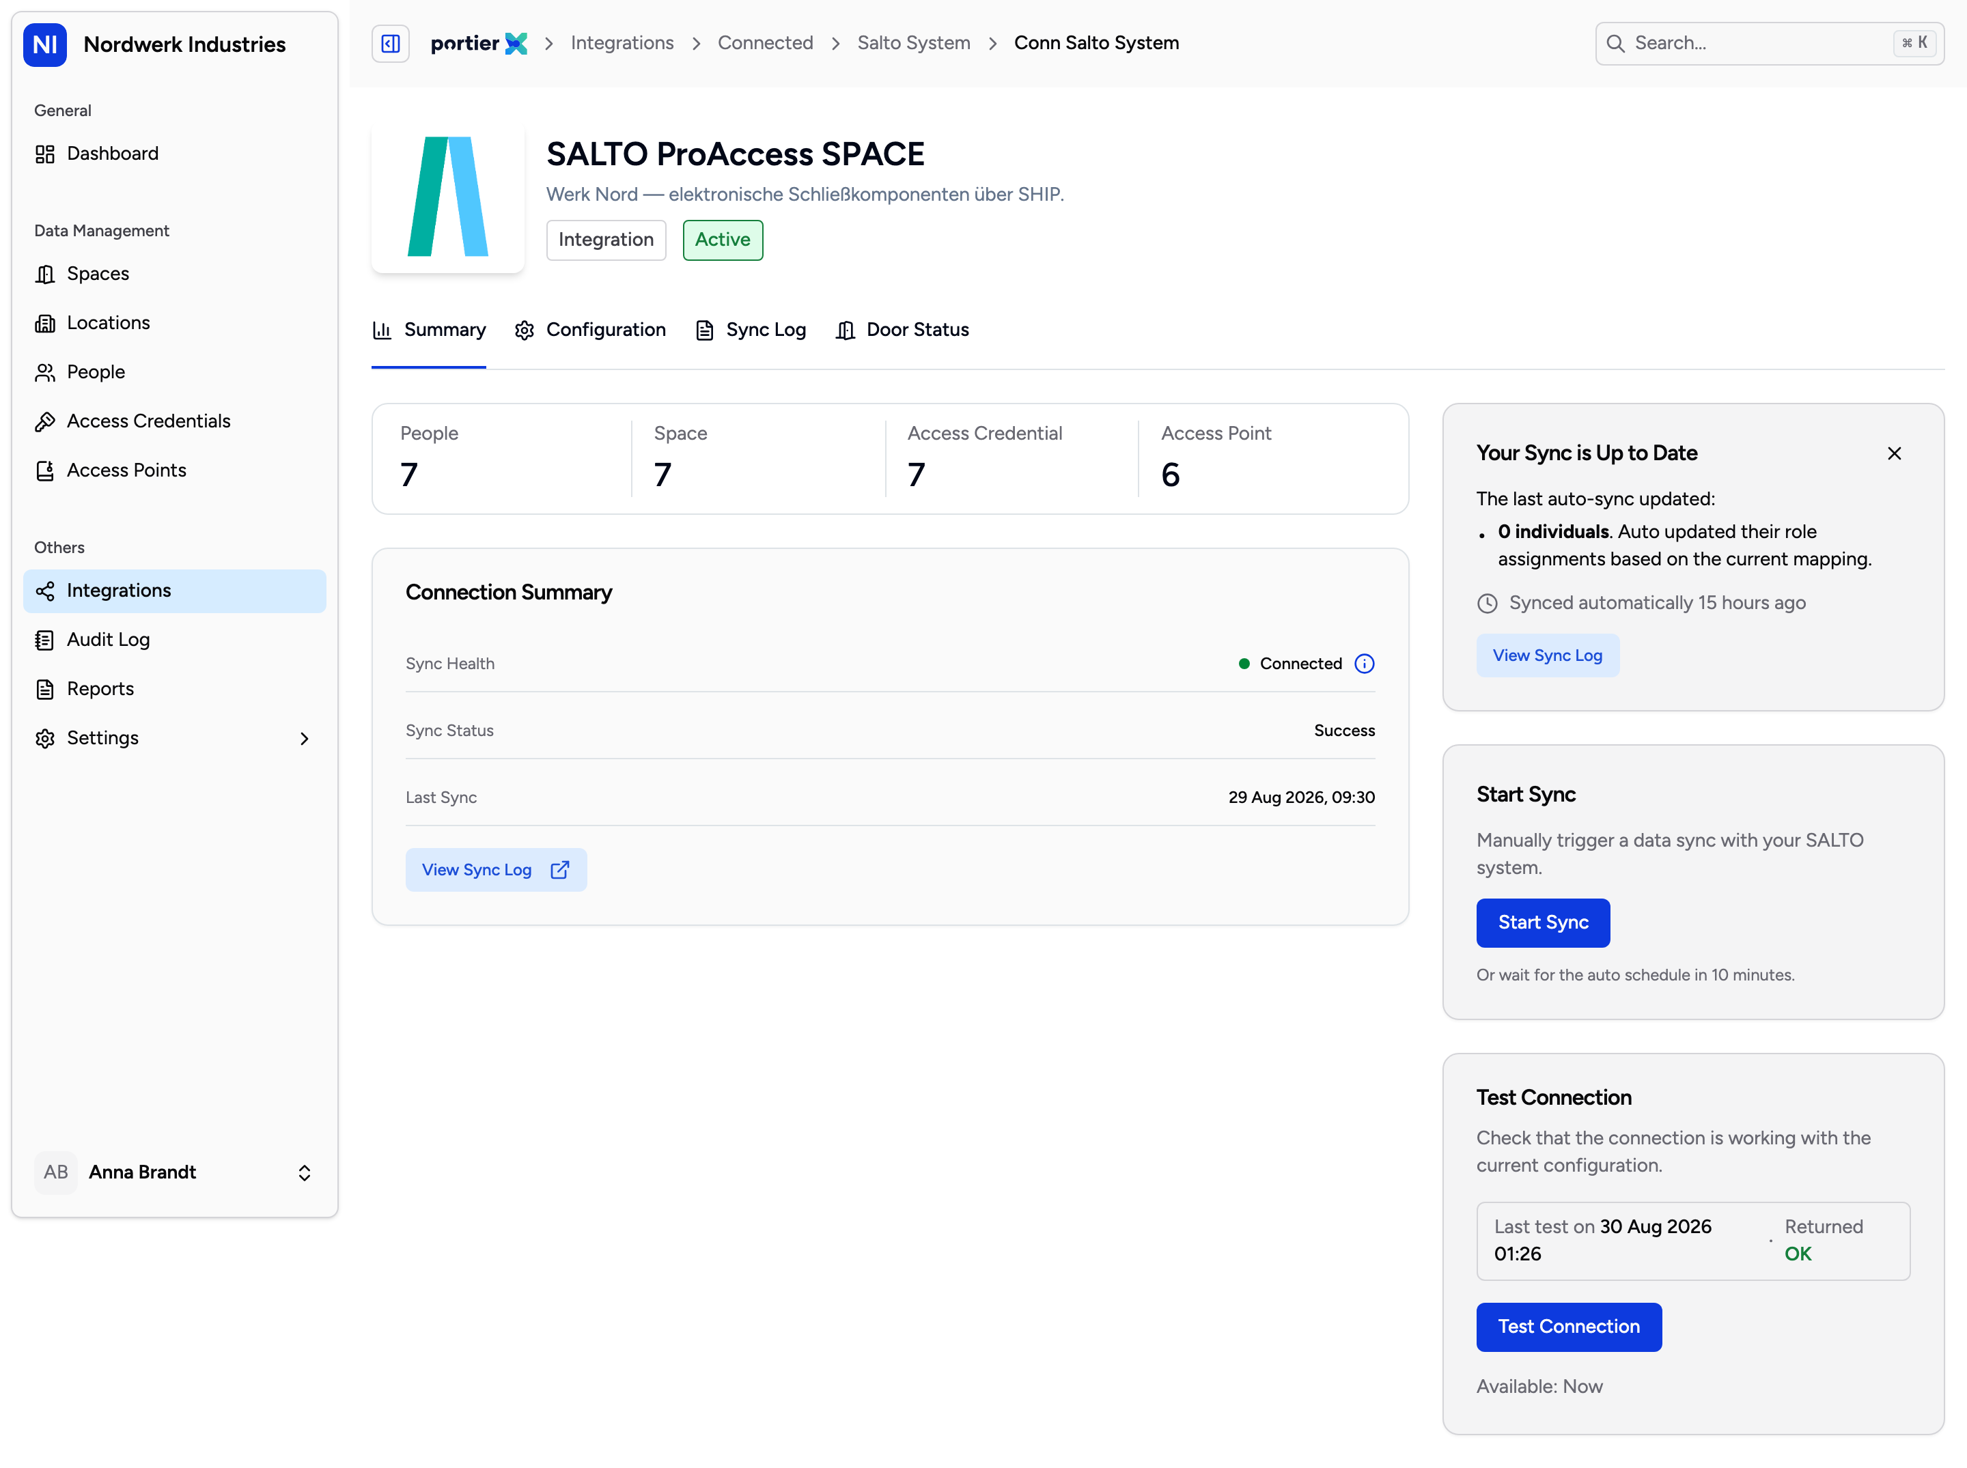Navigate to Salto System breadcrumb link

point(914,44)
